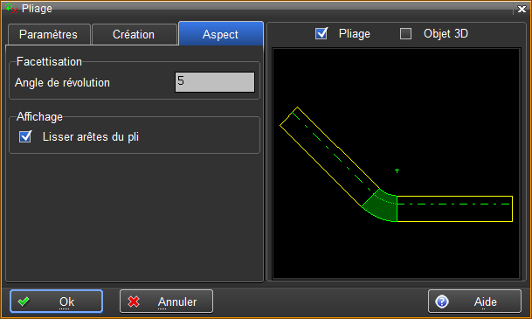Image resolution: width=532 pixels, height=319 pixels.
Task: Click the horizontal yellow segment in preview
Action: coord(454,209)
